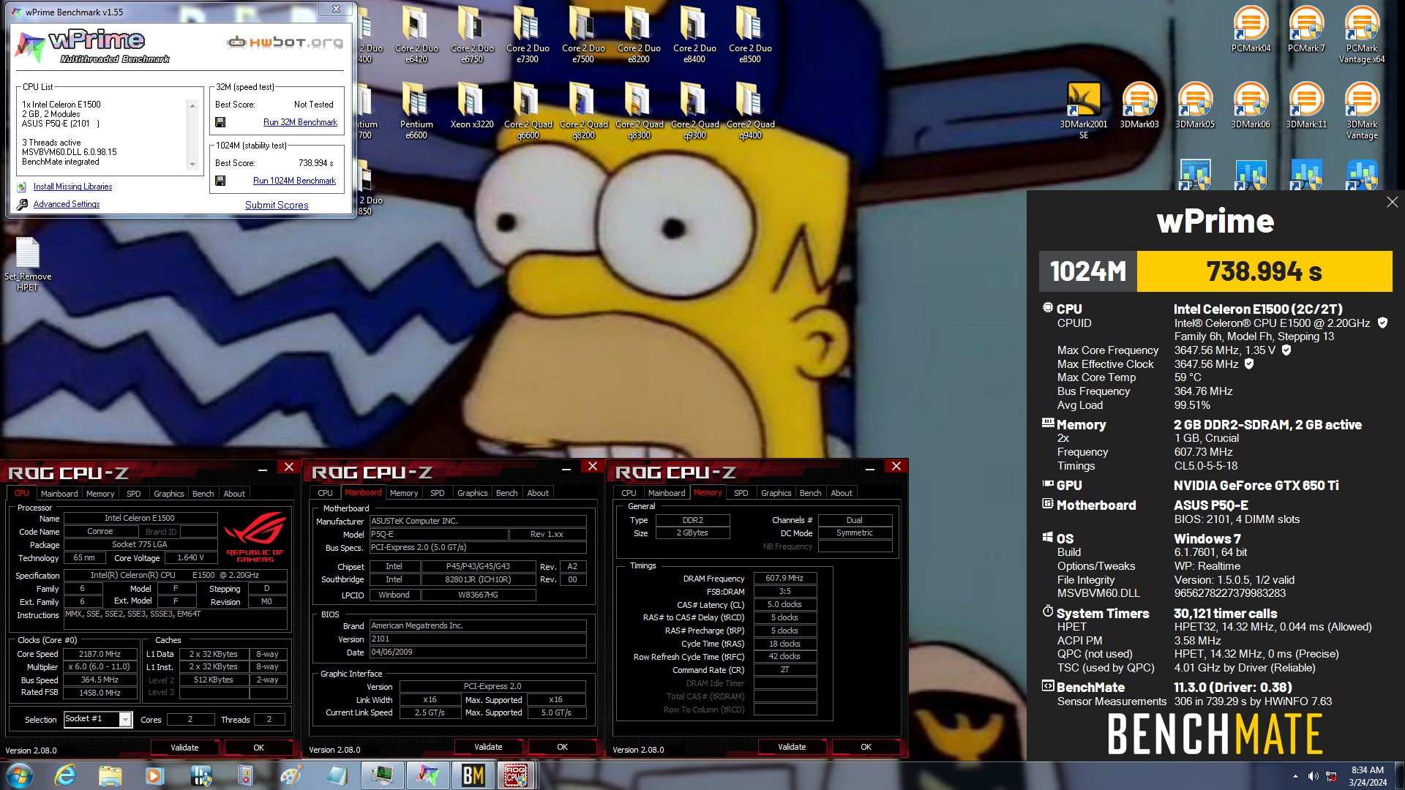Select the Core 2 Duo e7300 folder
1405x790 pixels.
tap(528, 34)
